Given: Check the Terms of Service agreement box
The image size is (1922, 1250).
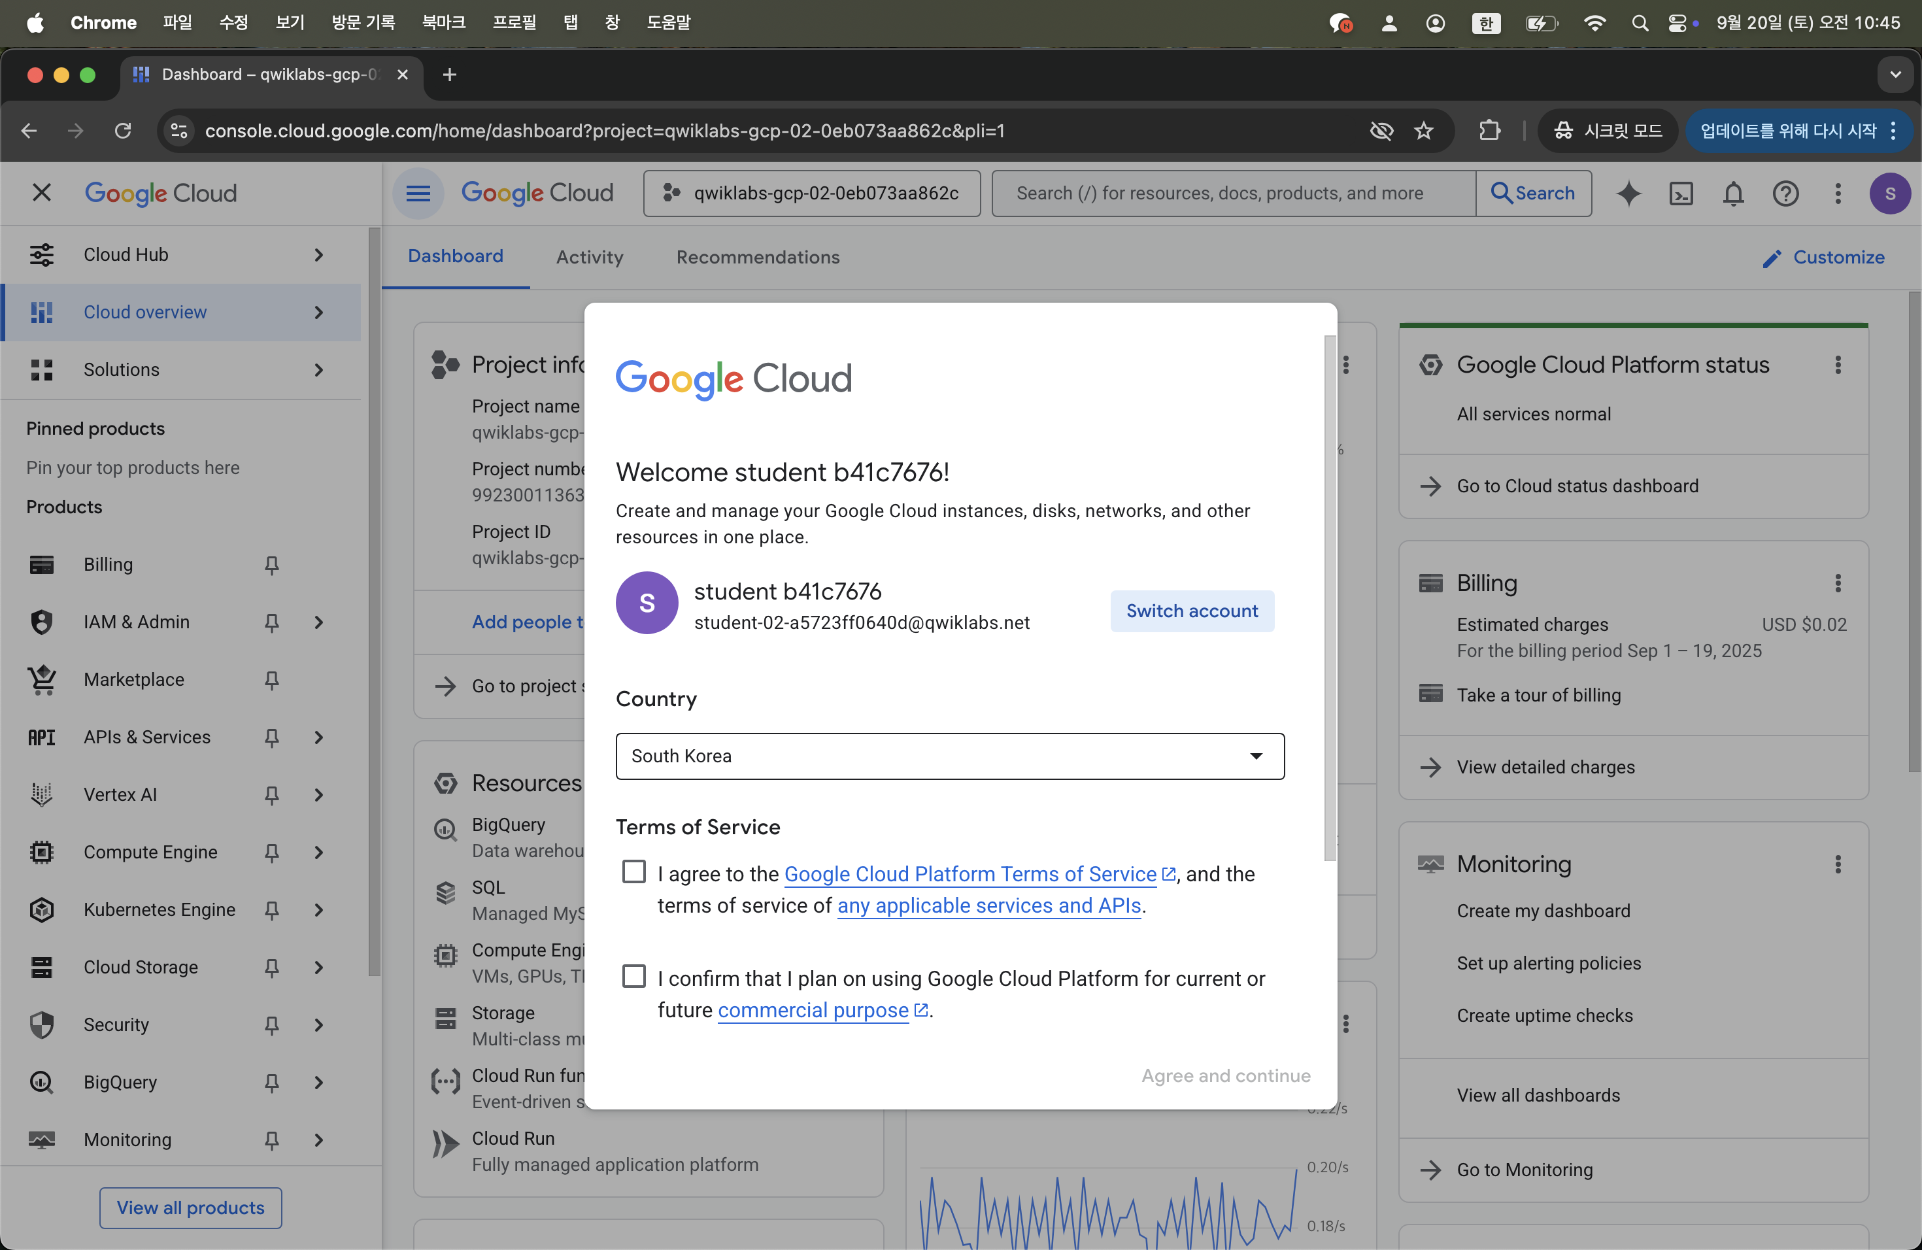Looking at the screenshot, I should point(634,872).
